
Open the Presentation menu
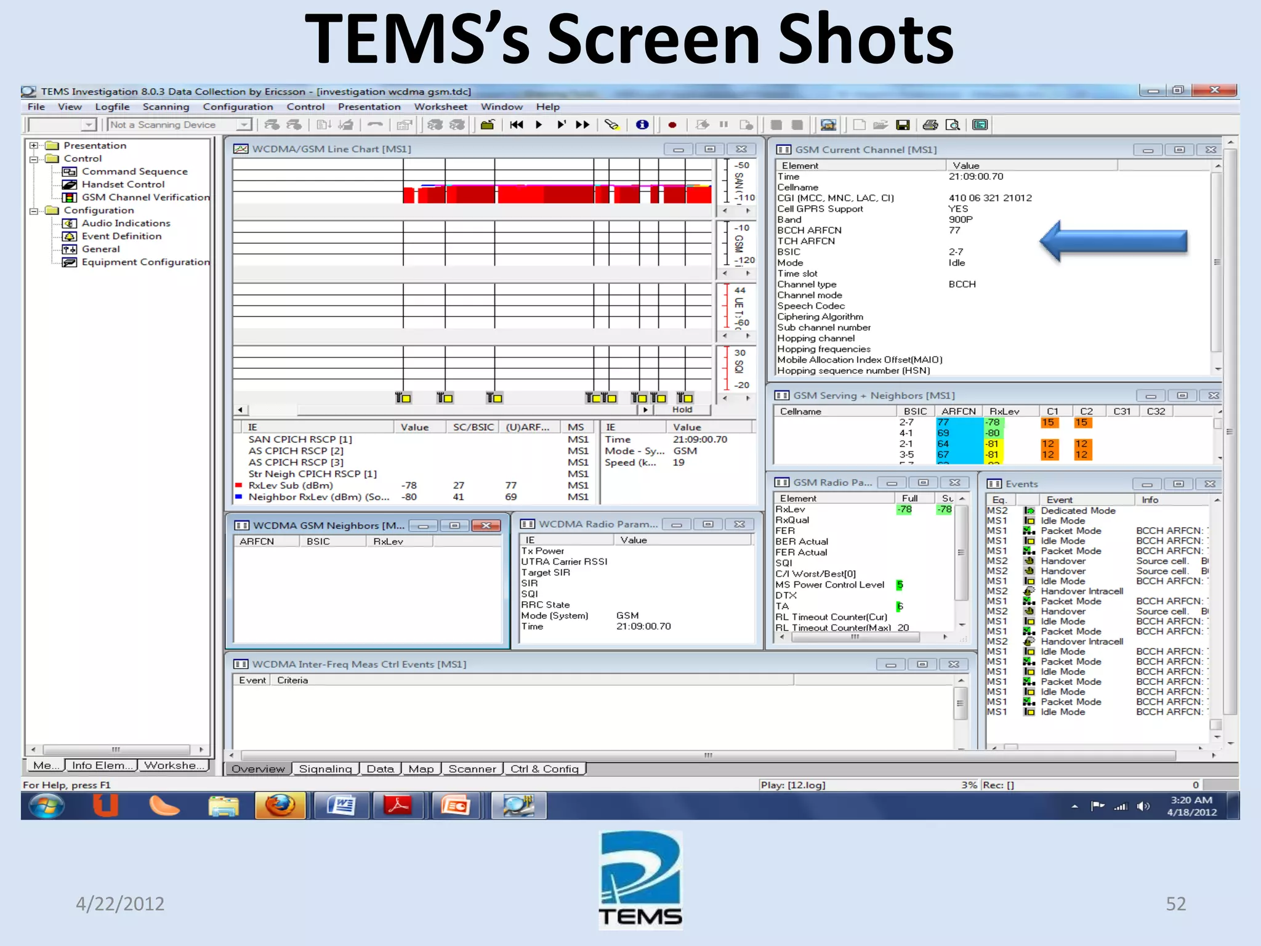point(369,107)
